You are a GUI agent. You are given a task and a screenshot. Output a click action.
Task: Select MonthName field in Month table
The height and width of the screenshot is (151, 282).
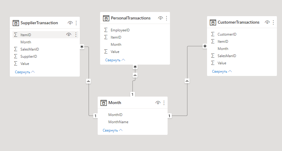(x=118, y=122)
